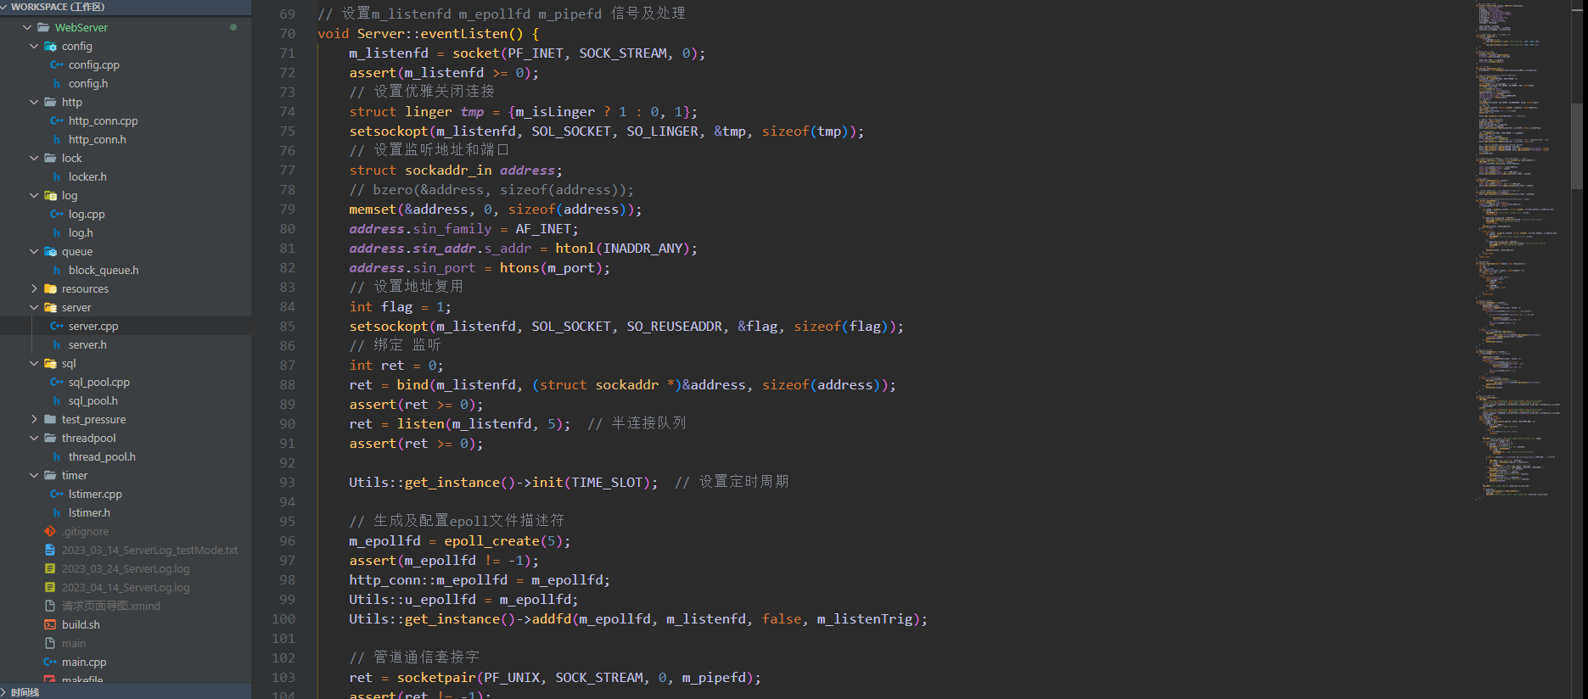Click the queue folder icon

click(50, 251)
